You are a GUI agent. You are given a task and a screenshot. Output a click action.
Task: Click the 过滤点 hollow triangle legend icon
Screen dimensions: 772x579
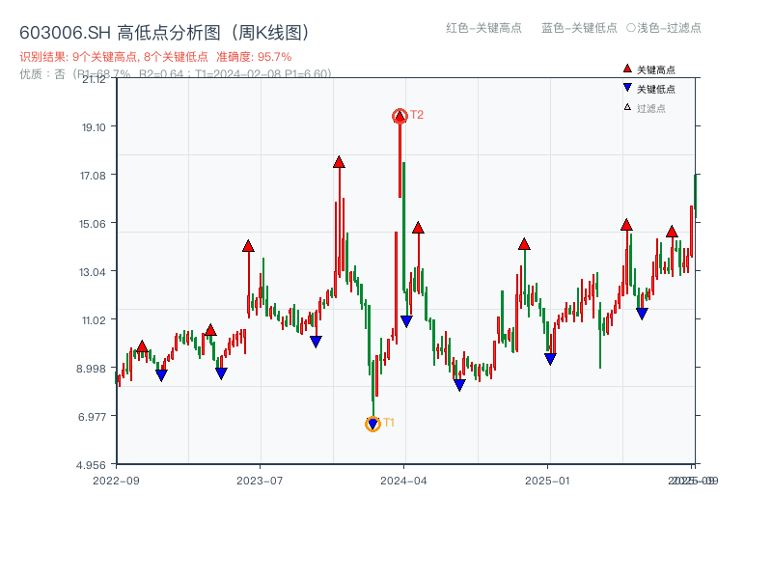coord(625,105)
